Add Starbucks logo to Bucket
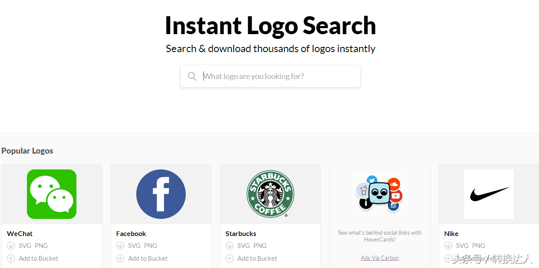 point(257,258)
